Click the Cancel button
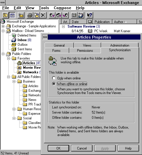The image size is (142, 155). click(x=82, y=148)
